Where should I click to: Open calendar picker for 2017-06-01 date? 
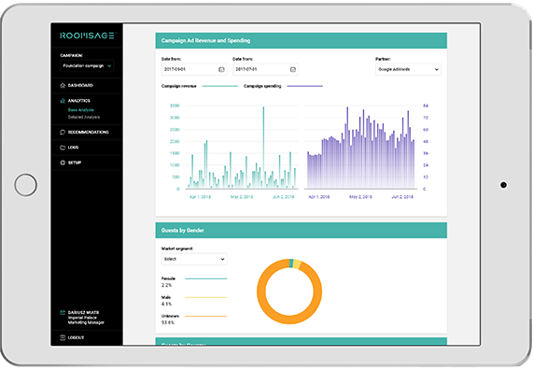221,69
